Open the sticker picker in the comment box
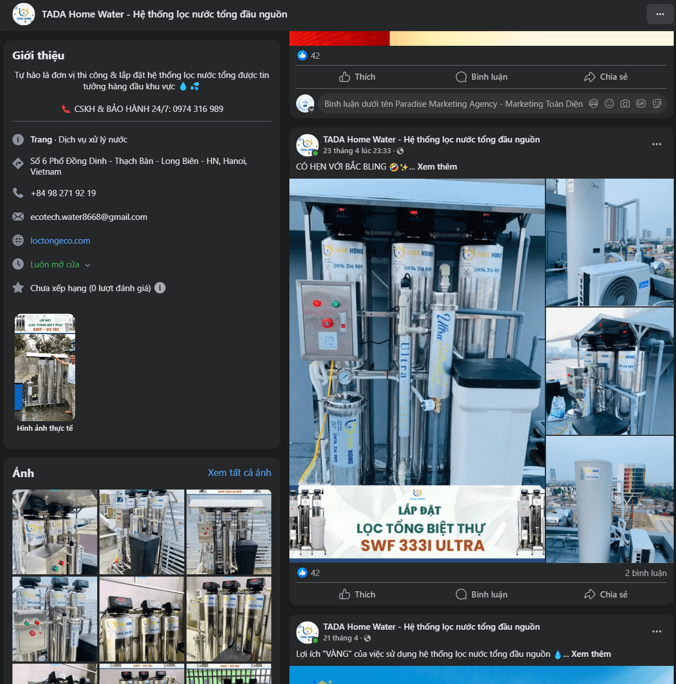The width and height of the screenshot is (676, 684). click(x=657, y=103)
